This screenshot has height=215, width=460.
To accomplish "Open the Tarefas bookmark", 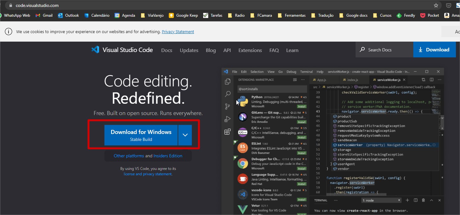I will [x=213, y=15].
